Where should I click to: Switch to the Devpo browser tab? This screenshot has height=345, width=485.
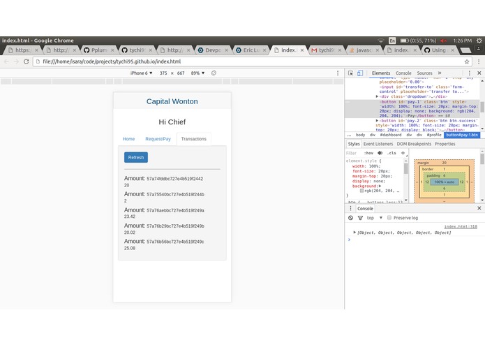(x=213, y=50)
